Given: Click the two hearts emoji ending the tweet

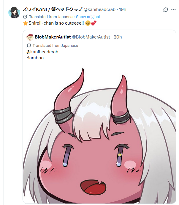Looking at the screenshot, I should click(x=94, y=23).
